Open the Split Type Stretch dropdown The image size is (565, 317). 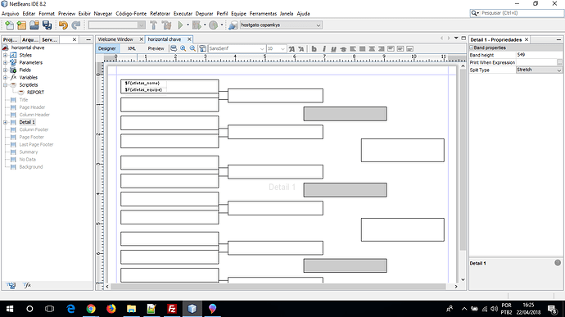[559, 70]
